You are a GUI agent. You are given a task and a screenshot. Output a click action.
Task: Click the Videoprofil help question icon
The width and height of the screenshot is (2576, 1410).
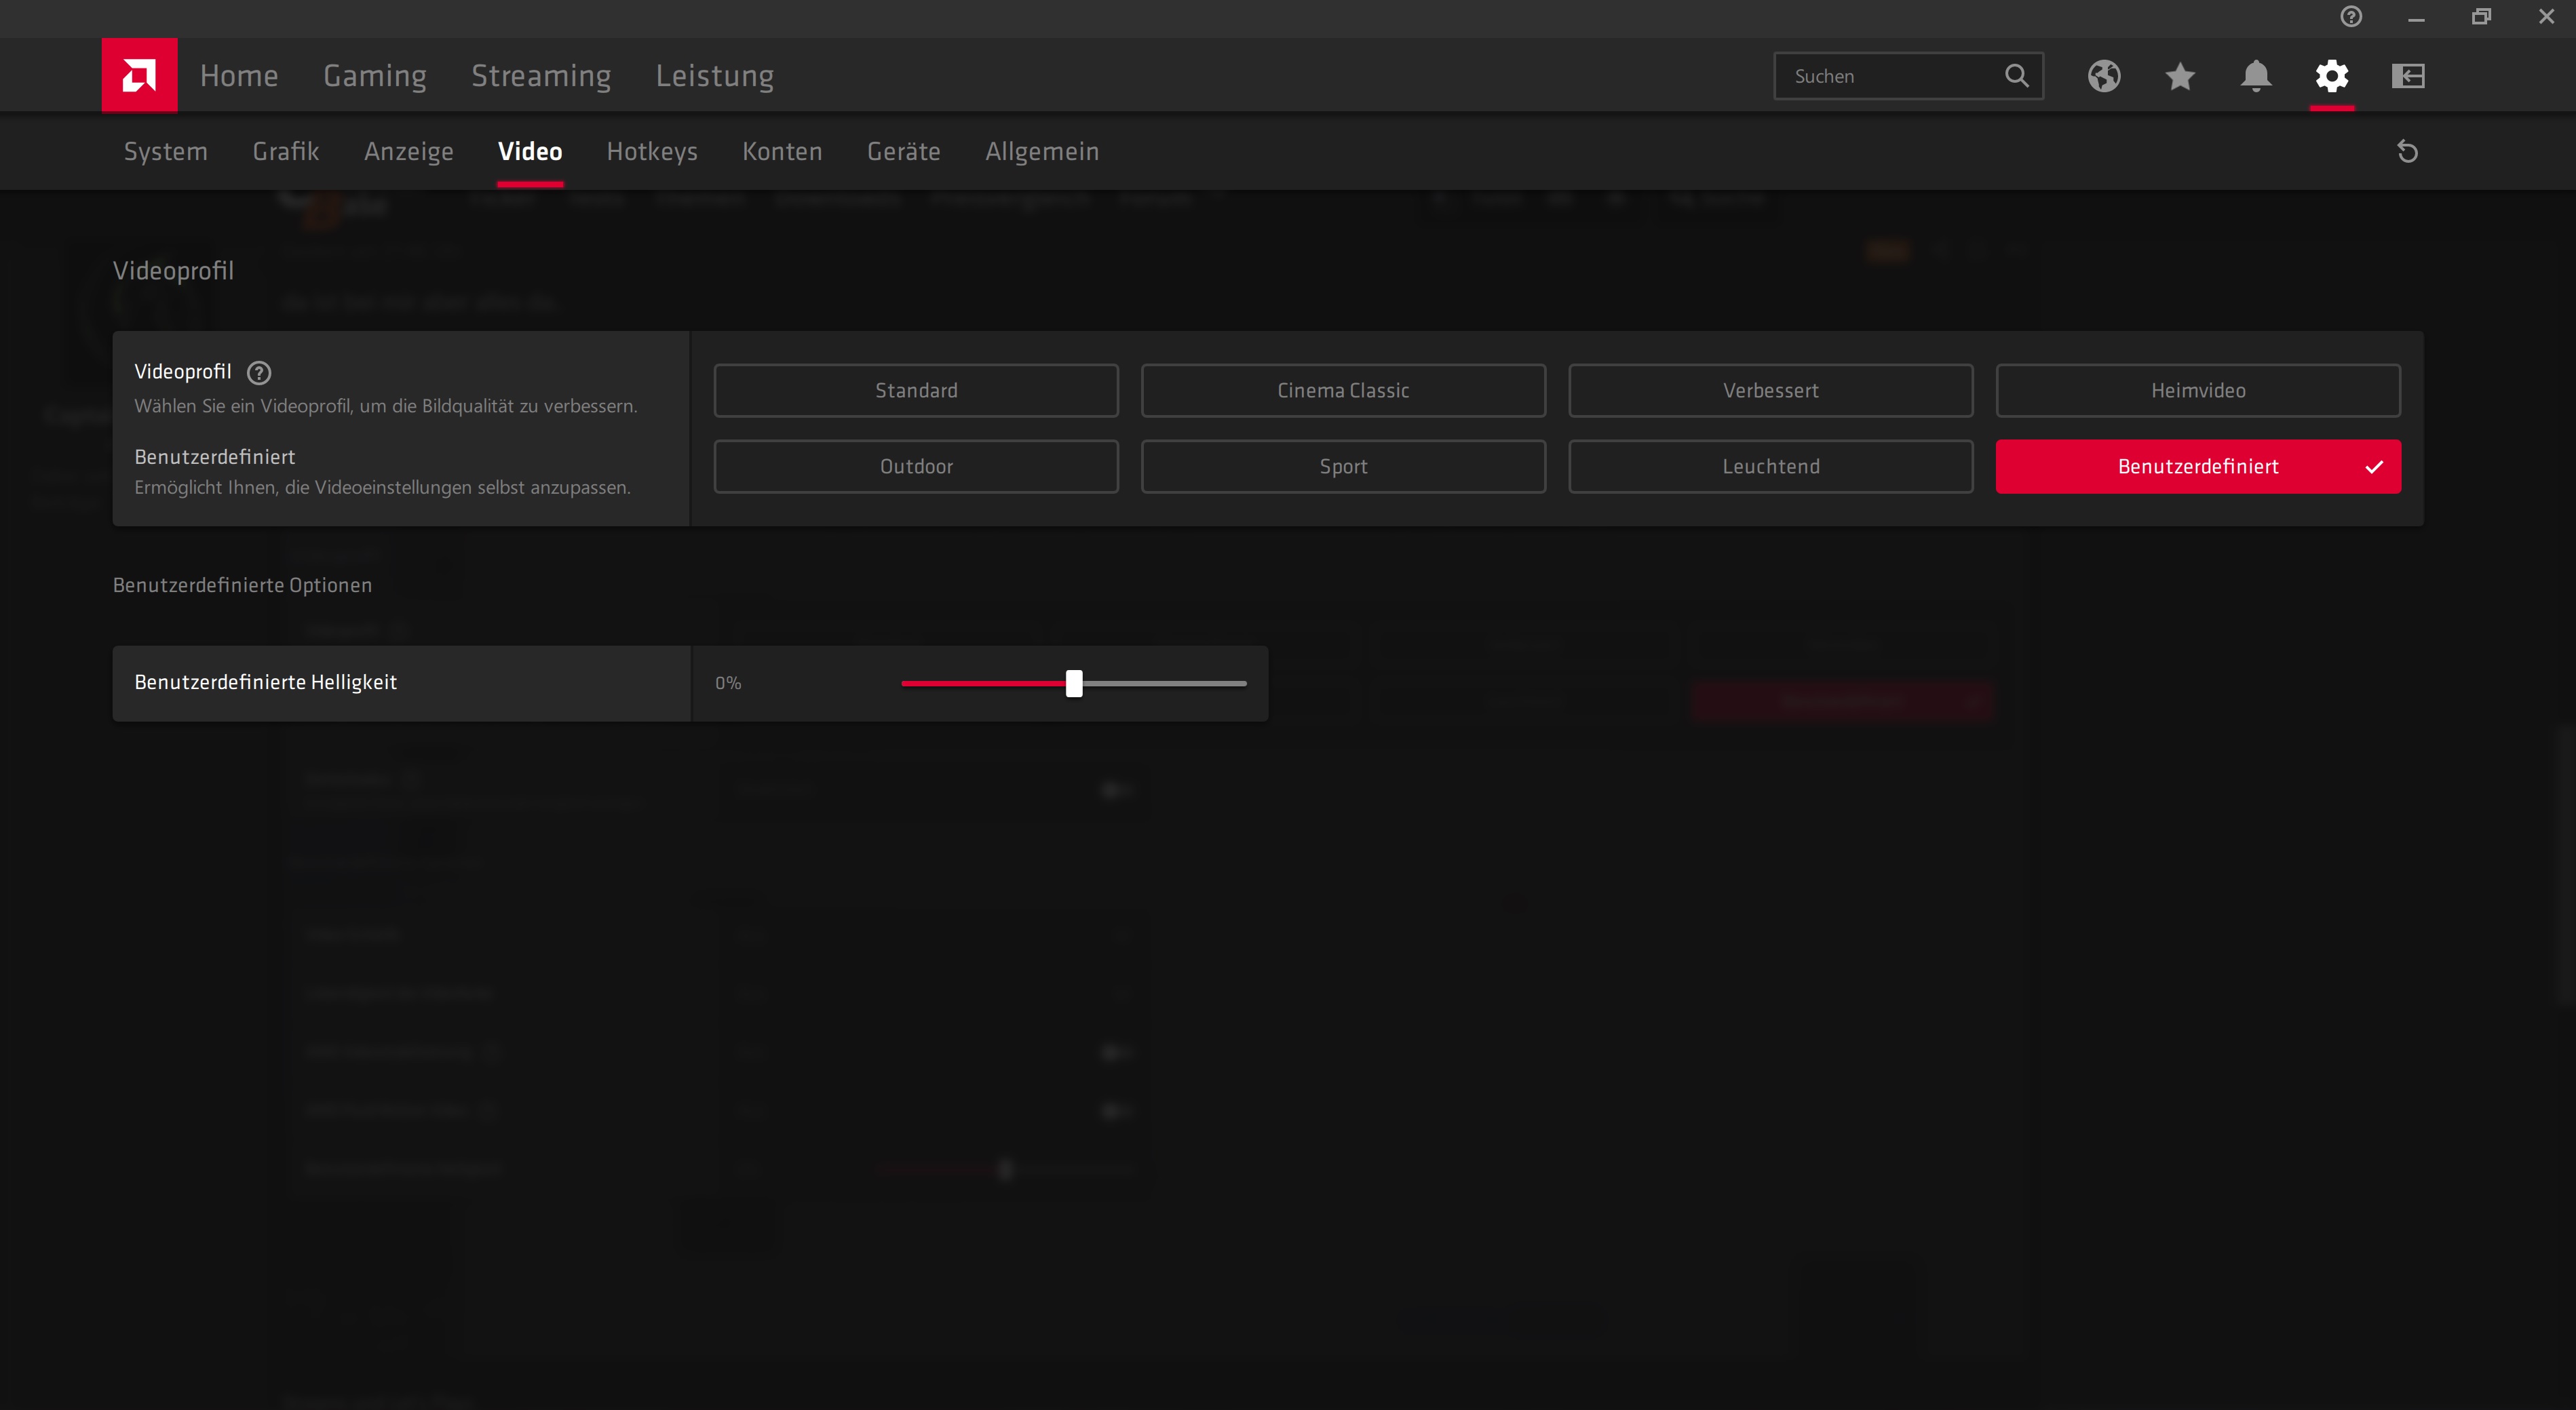(x=259, y=373)
